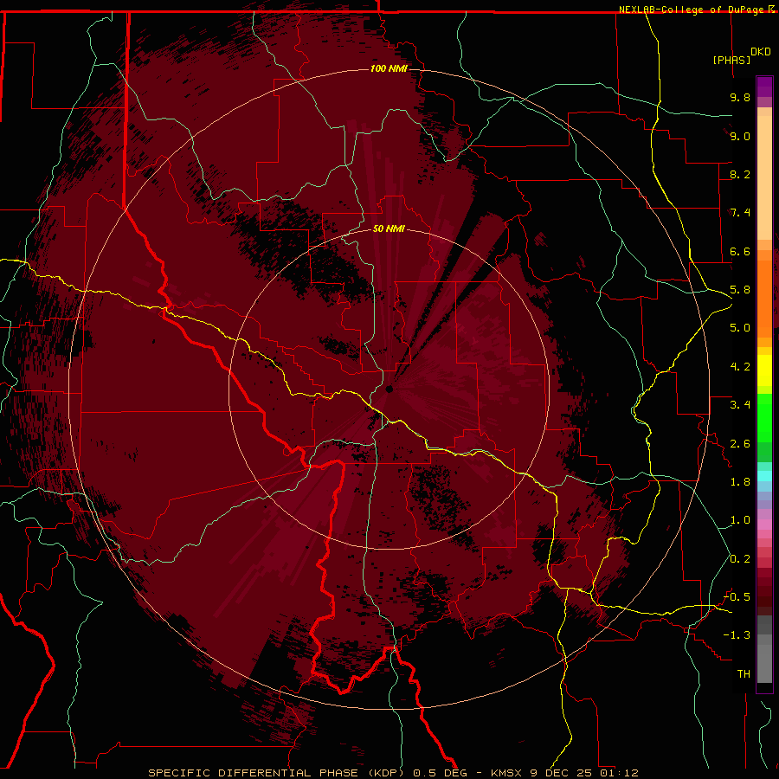The image size is (779, 779).
Task: Click the NEXLAB-College of DuPage credit text
Action: click(692, 10)
